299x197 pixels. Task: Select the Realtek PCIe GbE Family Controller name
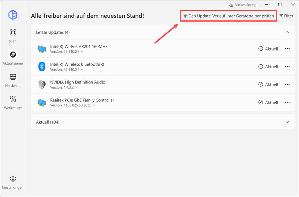click(82, 100)
